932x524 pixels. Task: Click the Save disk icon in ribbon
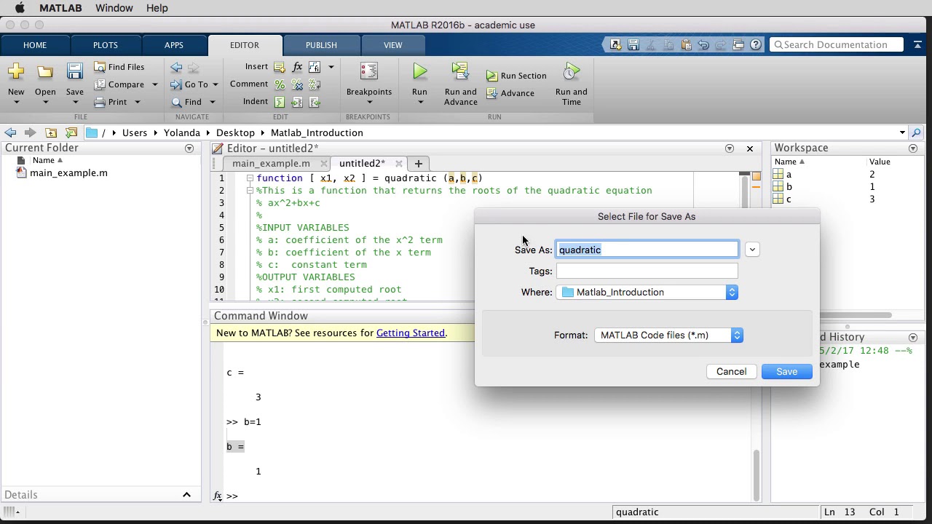click(74, 71)
